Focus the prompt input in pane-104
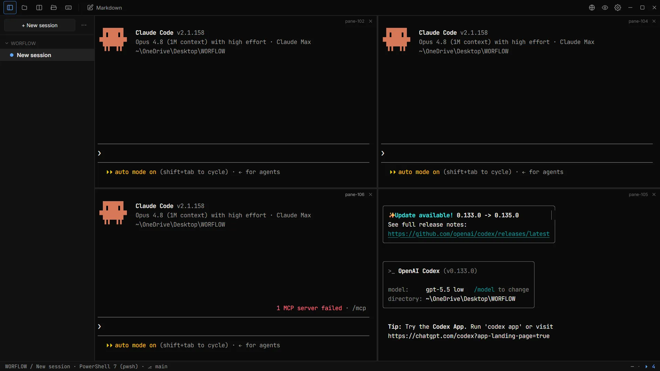This screenshot has height=371, width=660. 517,153
